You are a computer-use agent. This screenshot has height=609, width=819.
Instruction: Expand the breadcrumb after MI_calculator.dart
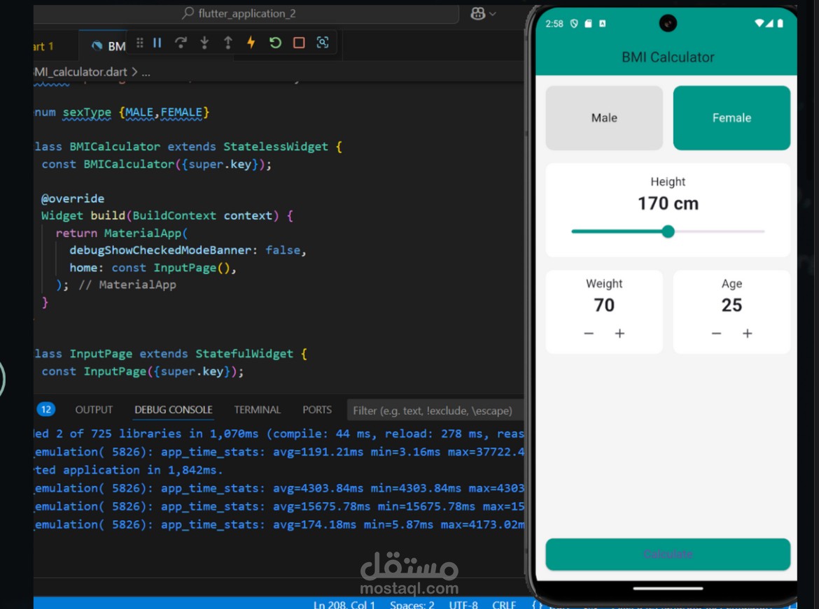[x=146, y=73]
